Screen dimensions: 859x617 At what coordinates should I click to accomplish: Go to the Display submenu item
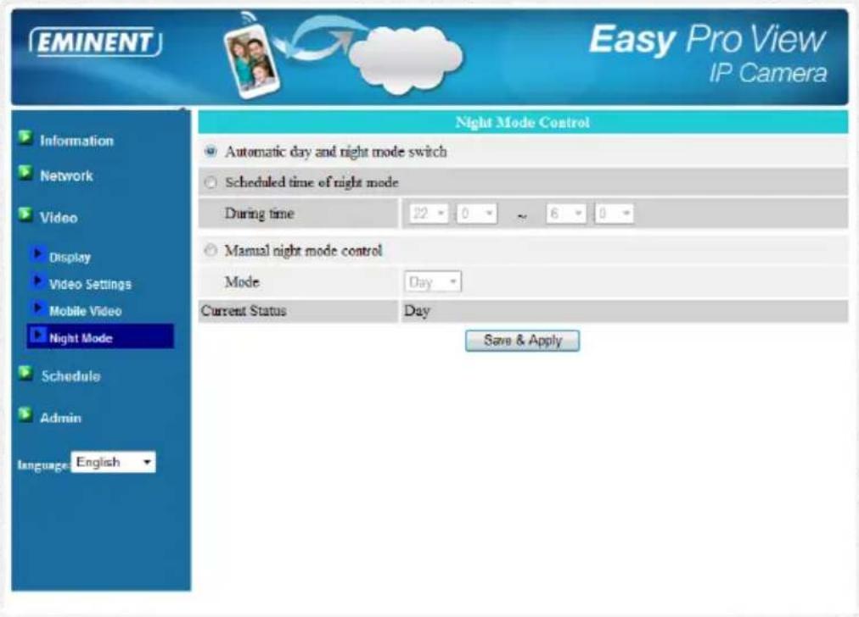pos(70,257)
